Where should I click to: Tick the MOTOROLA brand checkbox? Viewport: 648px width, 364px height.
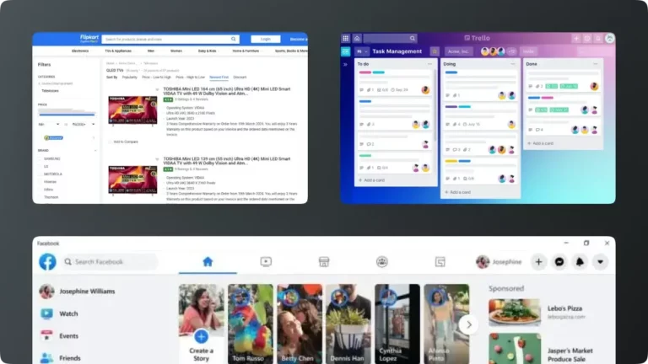coord(41,174)
